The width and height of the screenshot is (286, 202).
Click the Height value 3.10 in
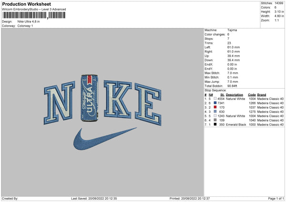279,11
